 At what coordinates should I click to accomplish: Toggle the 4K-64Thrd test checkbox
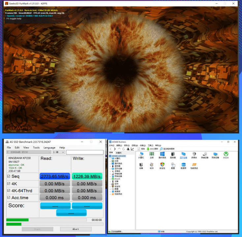tap(9, 191)
